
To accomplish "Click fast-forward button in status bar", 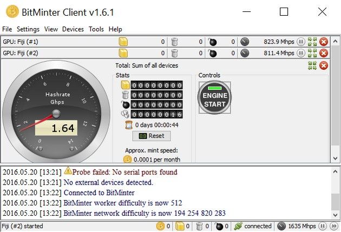I will coord(334,226).
